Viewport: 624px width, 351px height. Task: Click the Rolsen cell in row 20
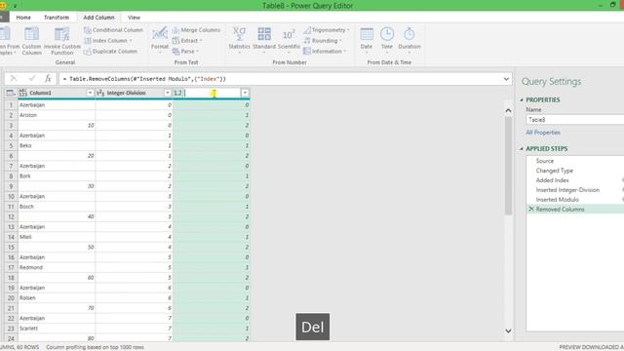coord(57,297)
